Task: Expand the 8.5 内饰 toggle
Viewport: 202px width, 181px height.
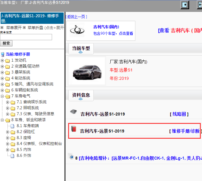Action: pyautogui.click(x=8, y=150)
